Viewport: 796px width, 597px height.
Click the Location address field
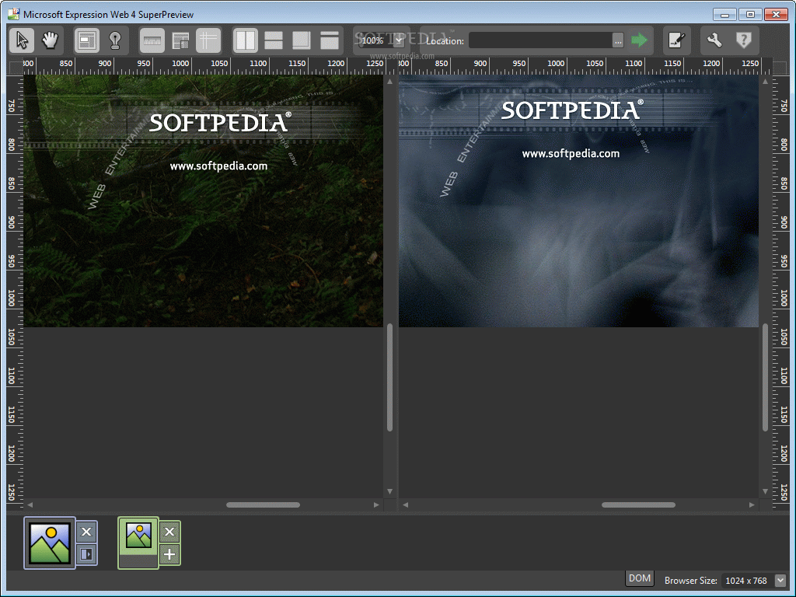(540, 40)
